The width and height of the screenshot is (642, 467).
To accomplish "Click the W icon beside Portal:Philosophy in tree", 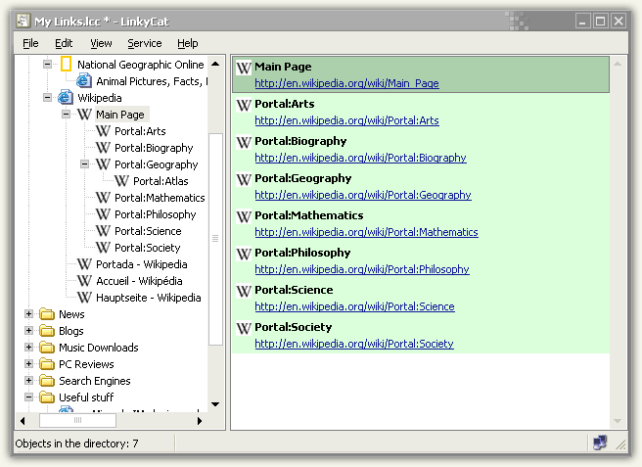I will pyautogui.click(x=103, y=214).
